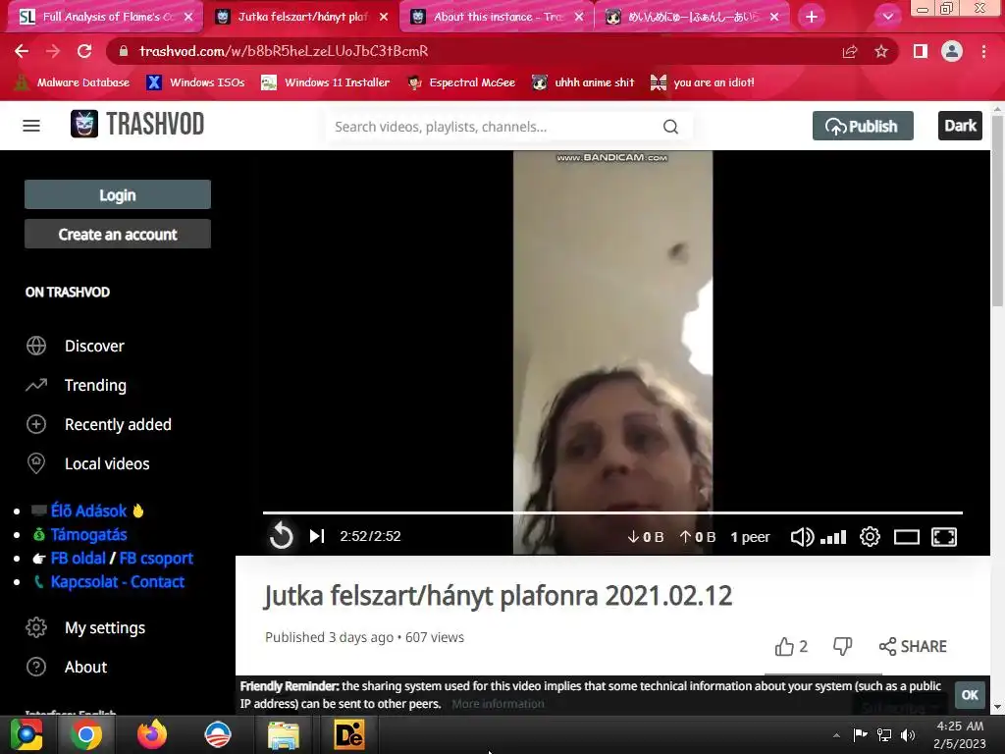Click the address bar URL
Image resolution: width=1005 pixels, height=754 pixels.
[284, 51]
